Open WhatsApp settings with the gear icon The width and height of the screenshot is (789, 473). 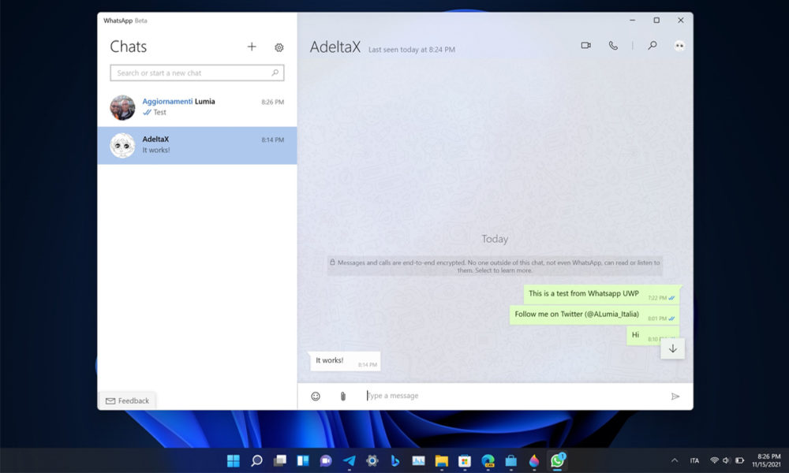(x=279, y=47)
